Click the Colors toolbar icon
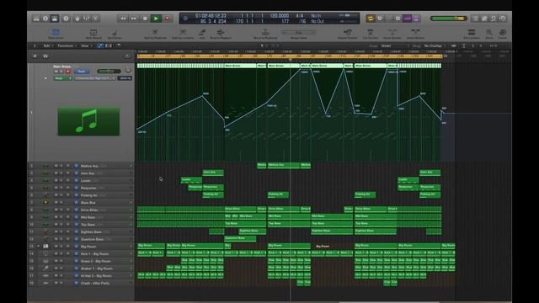This screenshot has height=303, width=539. 503,34
